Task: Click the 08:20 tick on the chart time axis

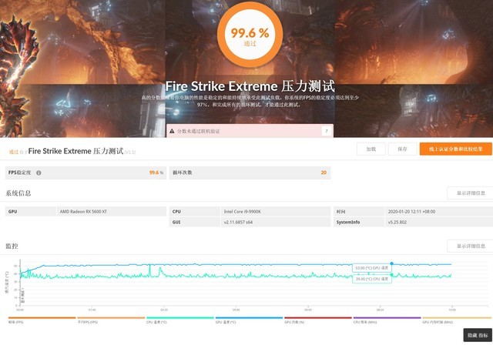Action: pos(380,310)
